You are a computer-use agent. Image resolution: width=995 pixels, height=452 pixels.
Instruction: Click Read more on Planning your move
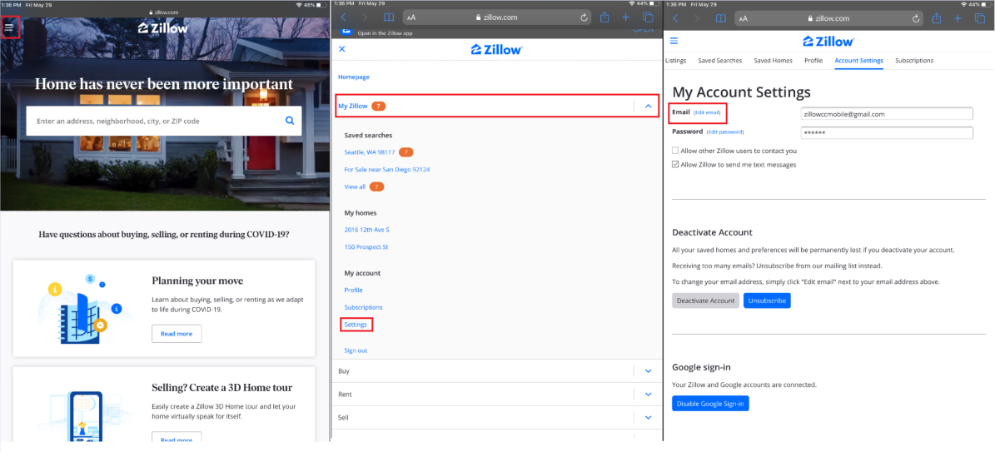(177, 333)
